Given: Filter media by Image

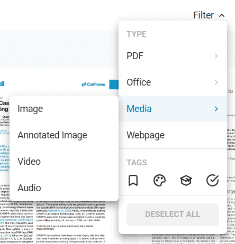Looking at the screenshot, I should [64, 109].
